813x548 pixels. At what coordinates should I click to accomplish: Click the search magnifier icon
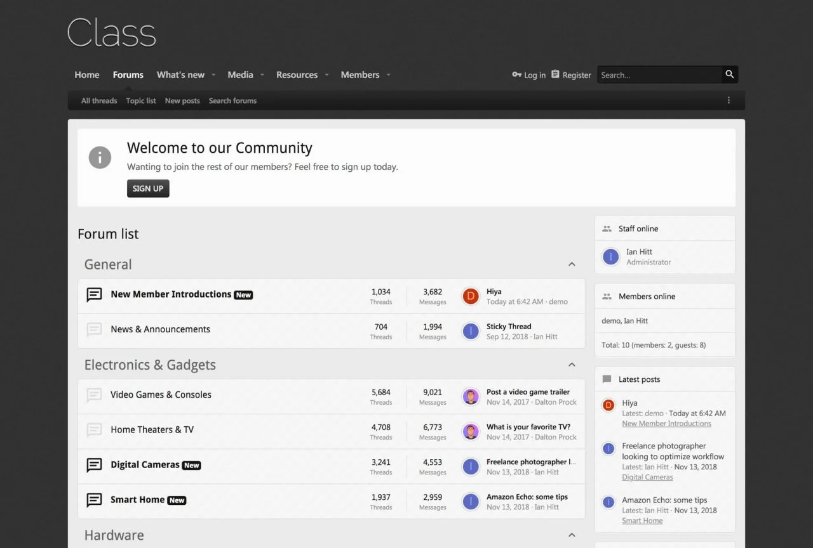tap(730, 75)
